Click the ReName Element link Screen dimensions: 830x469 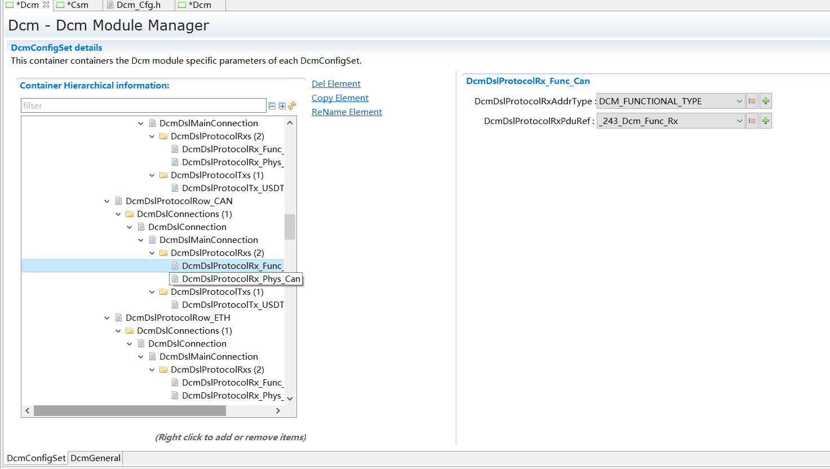click(x=347, y=112)
